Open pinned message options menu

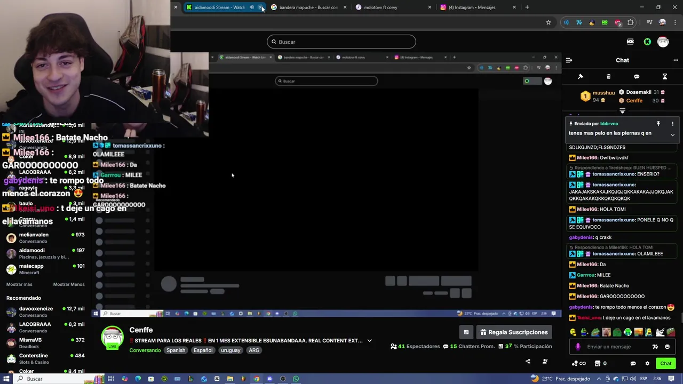coord(672,124)
